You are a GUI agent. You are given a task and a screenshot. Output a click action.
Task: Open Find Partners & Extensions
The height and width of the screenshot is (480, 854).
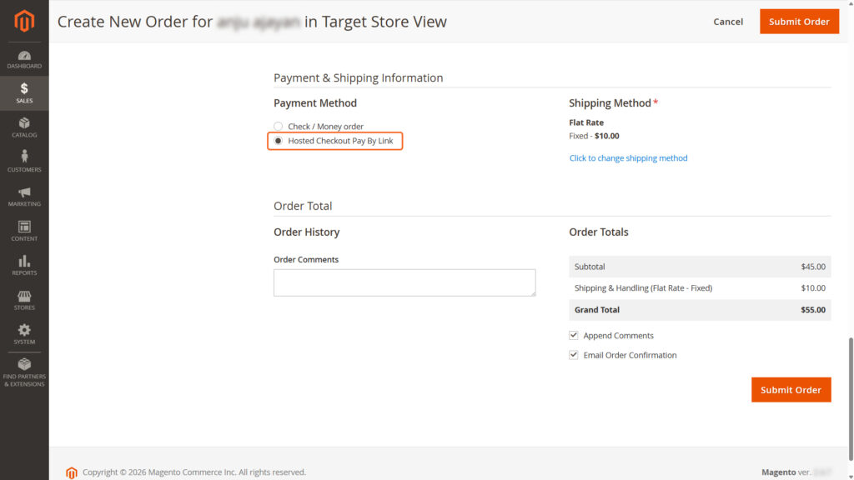click(24, 369)
